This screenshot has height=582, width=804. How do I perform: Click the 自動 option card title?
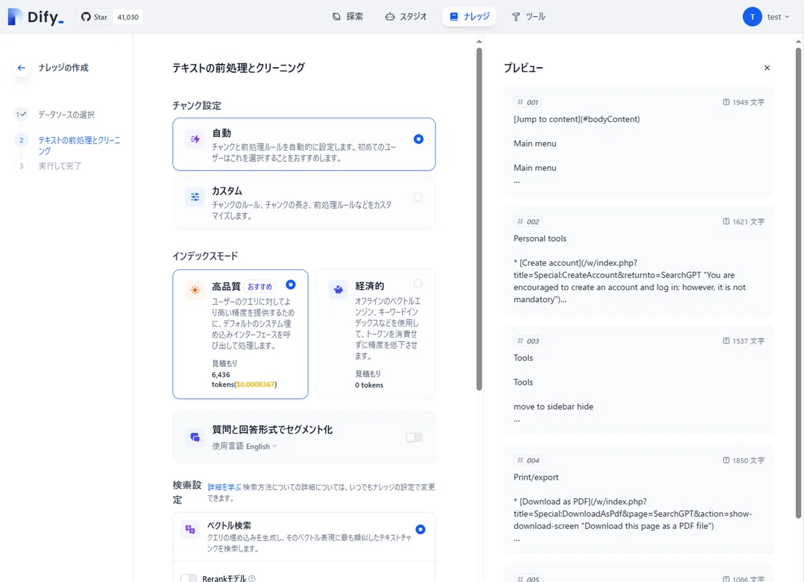[x=222, y=133]
